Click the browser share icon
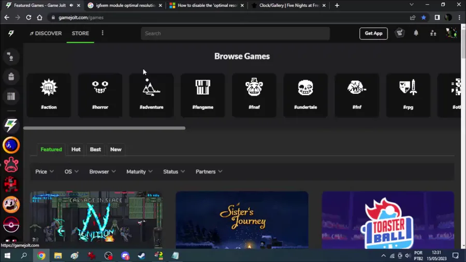 point(413,18)
